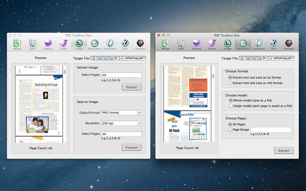Select Document tool in left window
This screenshot has width=306, height=191.
pyautogui.click(x=94, y=45)
